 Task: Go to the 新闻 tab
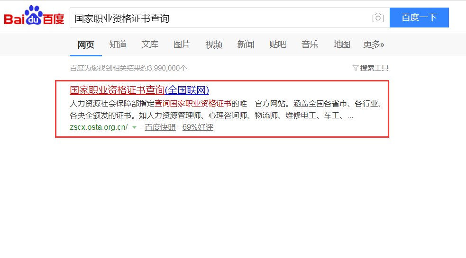click(246, 44)
